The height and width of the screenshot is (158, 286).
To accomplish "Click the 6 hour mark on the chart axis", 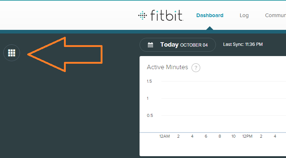I will click(x=206, y=136).
